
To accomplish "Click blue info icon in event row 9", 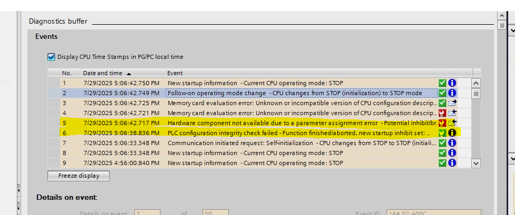I will 452,163.
